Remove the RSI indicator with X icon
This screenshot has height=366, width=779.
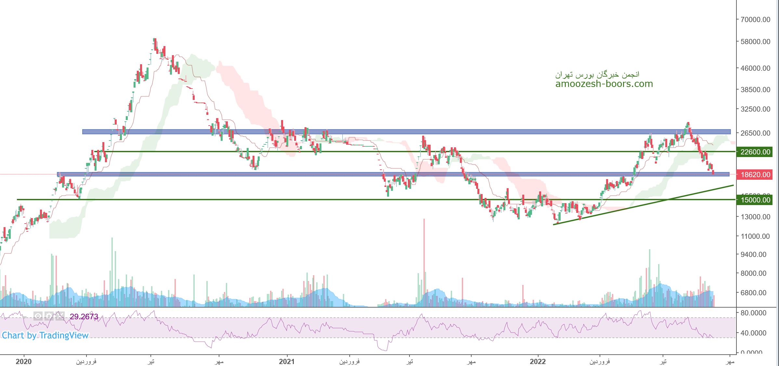60,316
